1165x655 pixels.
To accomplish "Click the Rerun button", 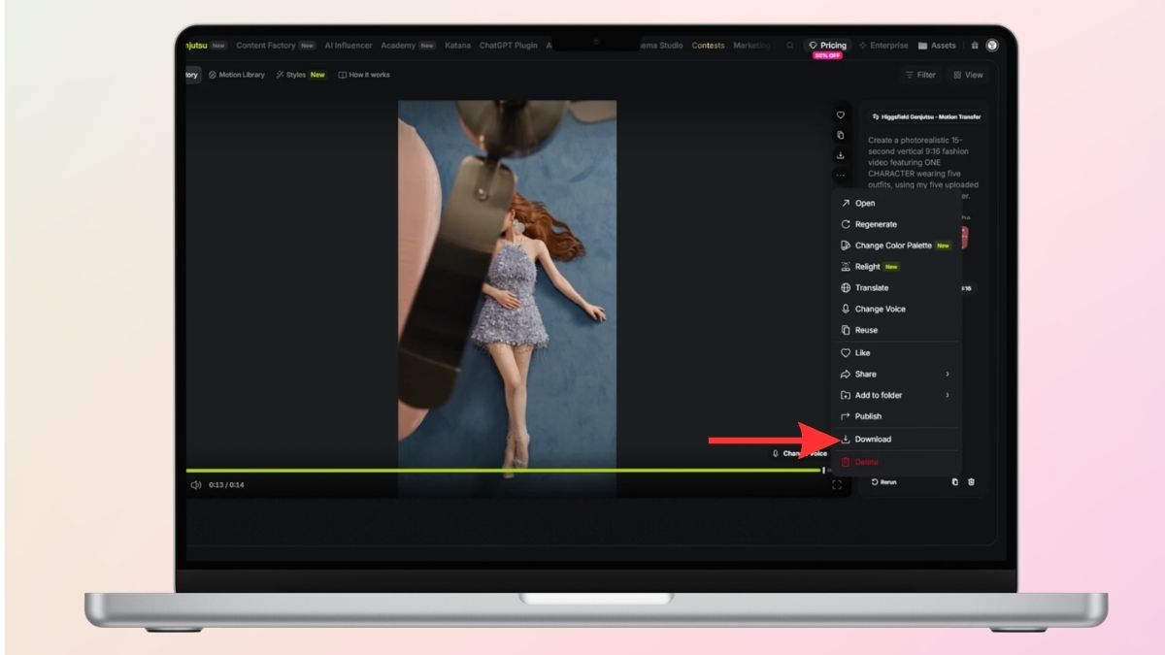I will click(x=883, y=481).
